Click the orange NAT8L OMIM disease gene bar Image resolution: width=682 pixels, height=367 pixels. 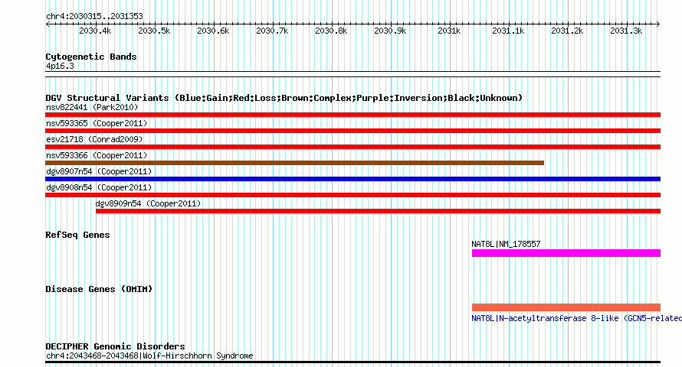click(566, 307)
